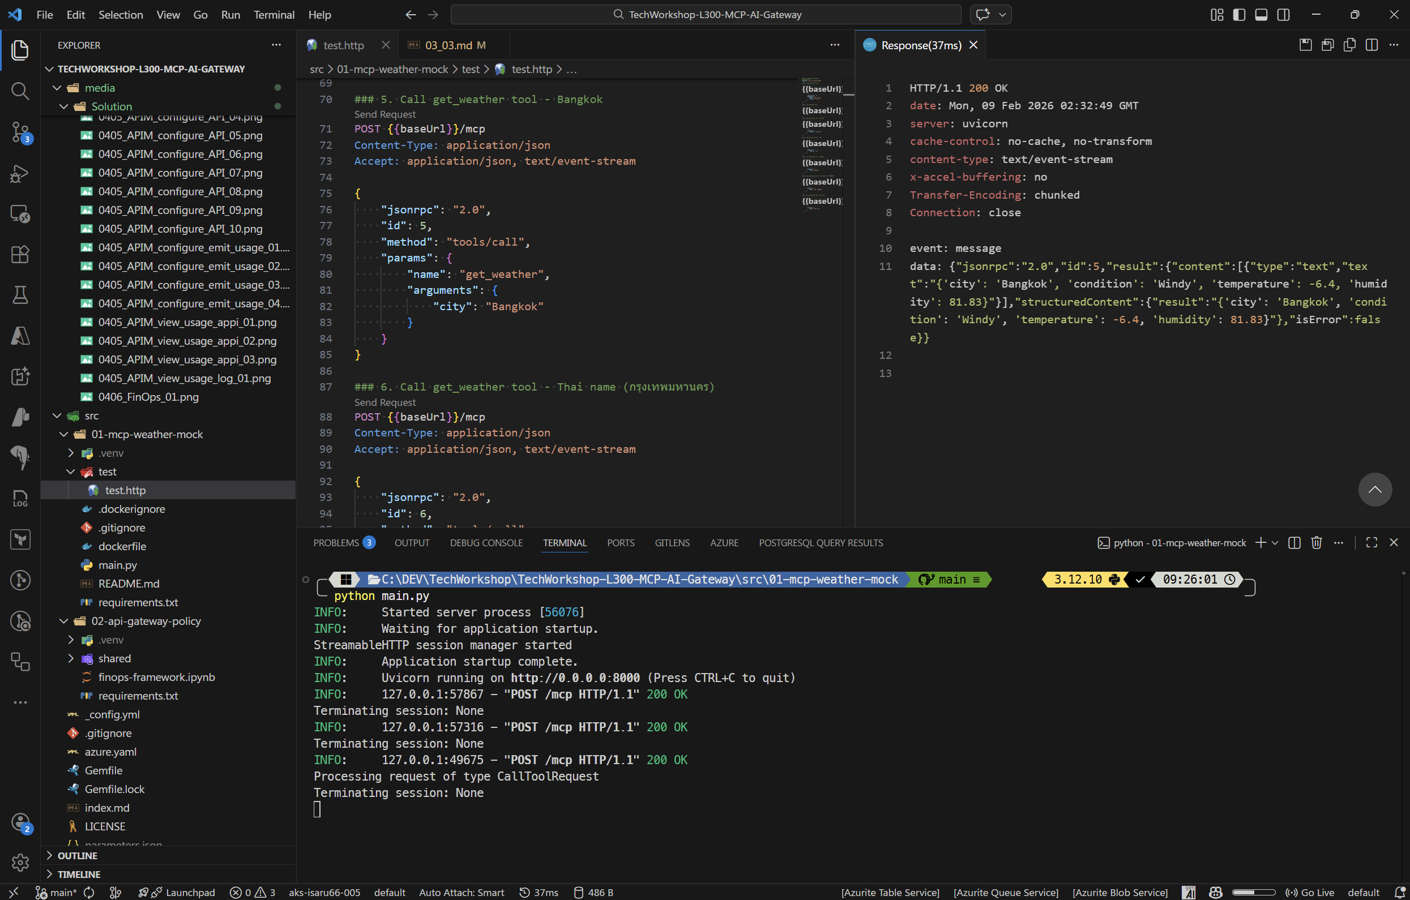
Task: Open the Run and Debug view
Action: pos(20,173)
